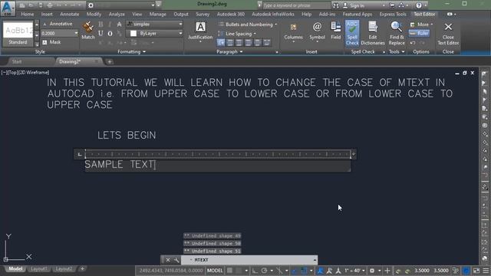Toggle Strikethrough formatting
The height and width of the screenshot is (276, 491).
click(120, 24)
